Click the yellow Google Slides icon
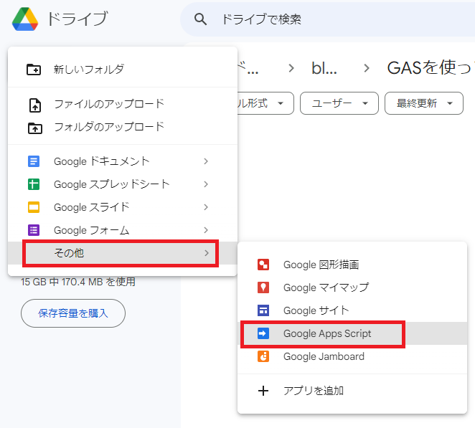The image size is (475, 428). [34, 207]
